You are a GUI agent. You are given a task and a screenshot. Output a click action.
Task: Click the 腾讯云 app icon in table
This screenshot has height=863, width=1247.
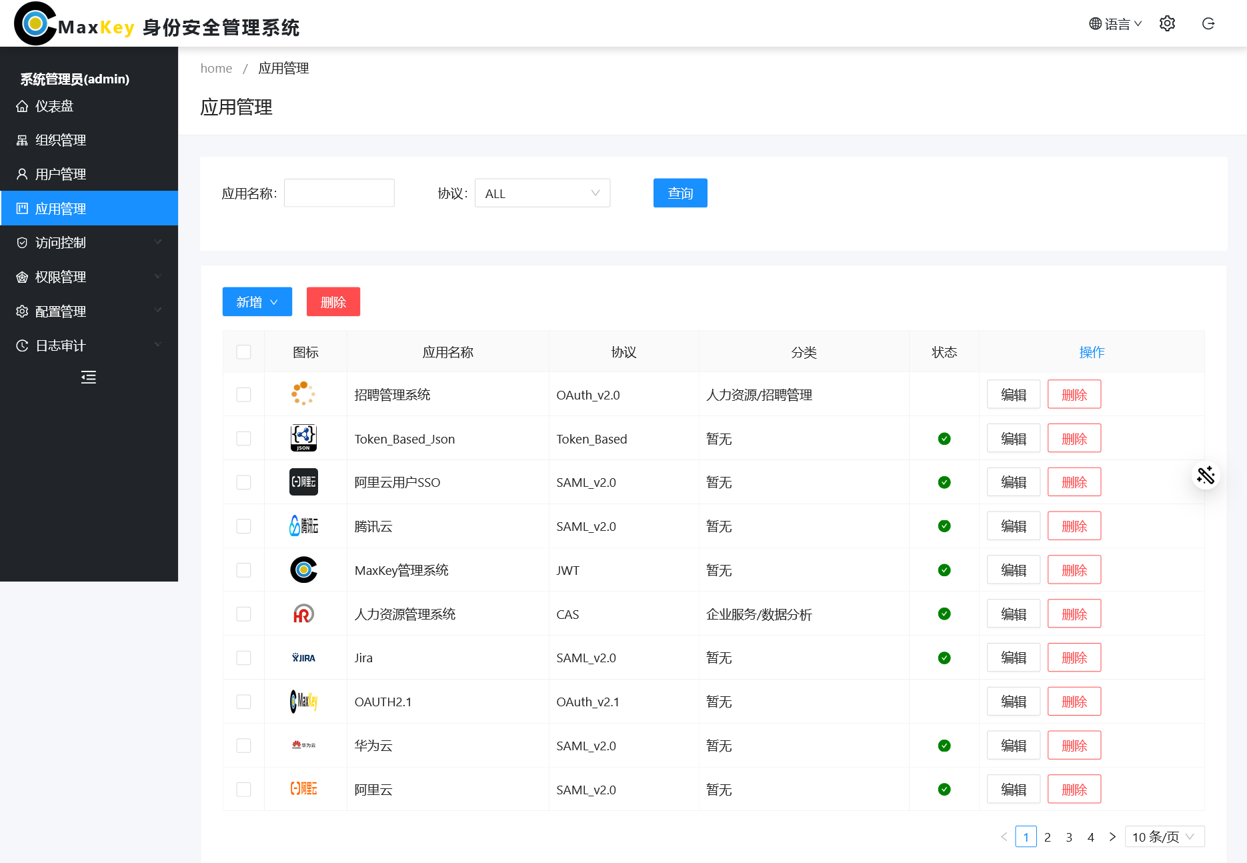[x=303, y=526]
